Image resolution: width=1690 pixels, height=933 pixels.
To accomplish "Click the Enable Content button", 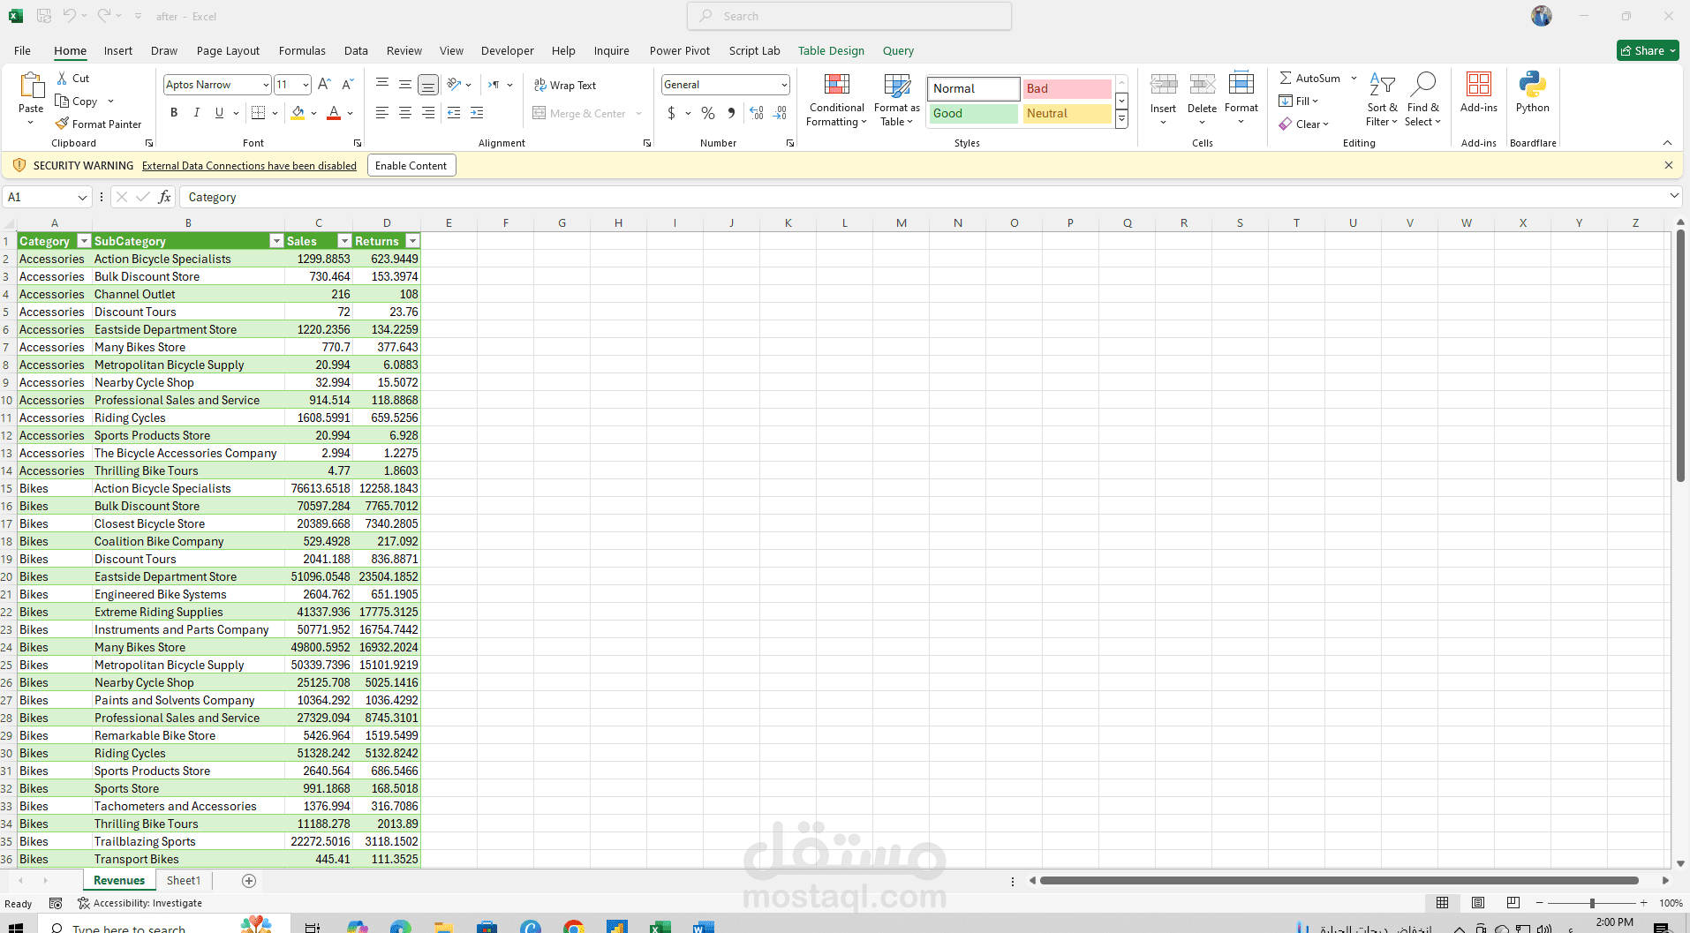I will (x=411, y=165).
